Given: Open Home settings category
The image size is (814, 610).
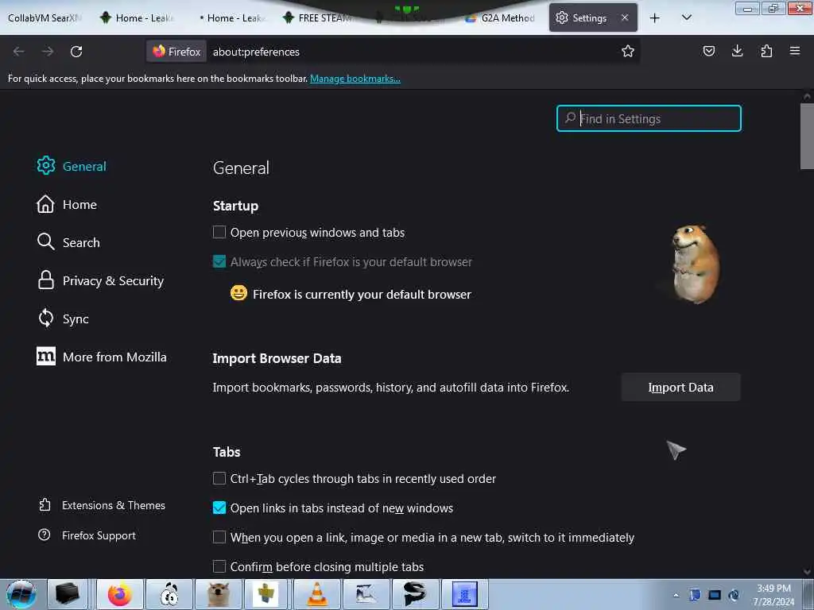Looking at the screenshot, I should [67, 204].
